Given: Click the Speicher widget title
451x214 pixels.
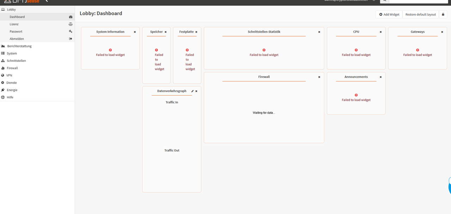Looking at the screenshot, I should click(x=156, y=32).
